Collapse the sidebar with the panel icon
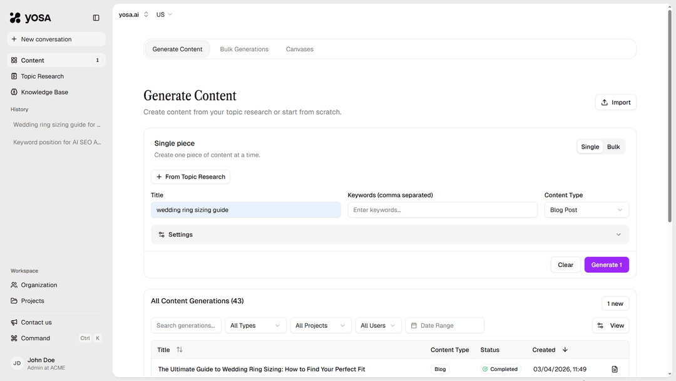The height and width of the screenshot is (381, 676). (x=96, y=18)
